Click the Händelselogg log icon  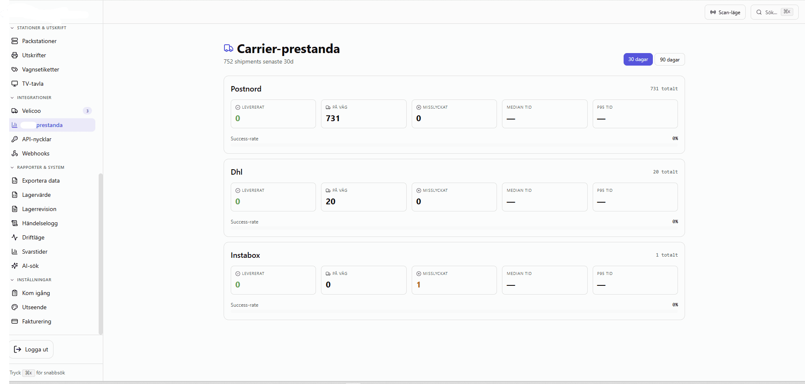tap(15, 223)
